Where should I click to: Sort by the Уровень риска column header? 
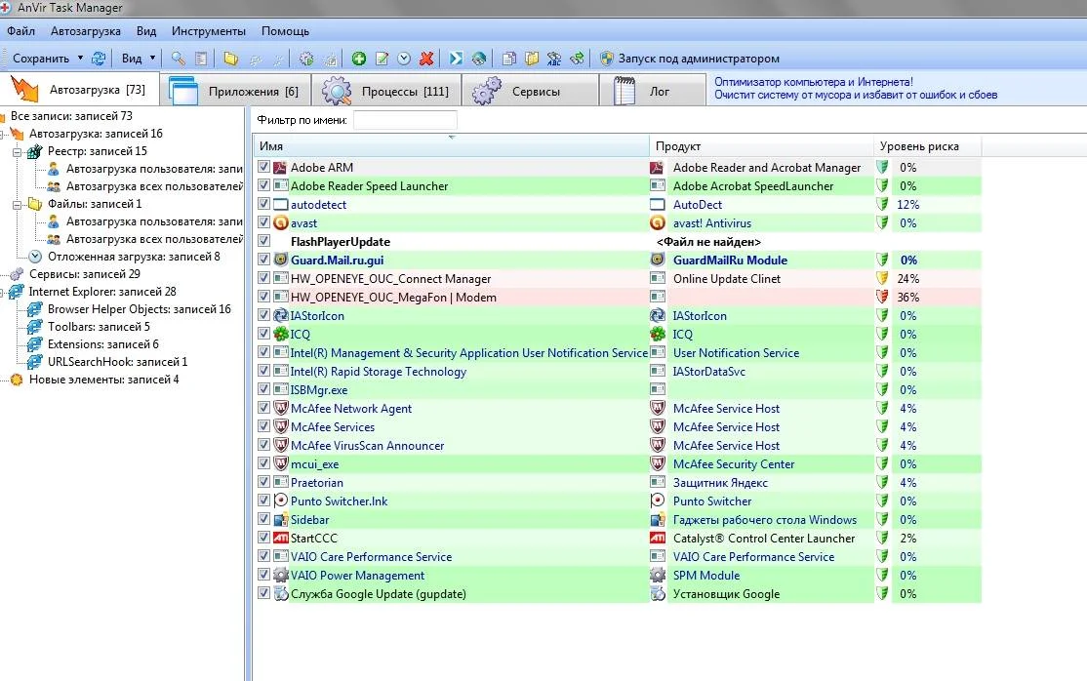pyautogui.click(x=918, y=146)
